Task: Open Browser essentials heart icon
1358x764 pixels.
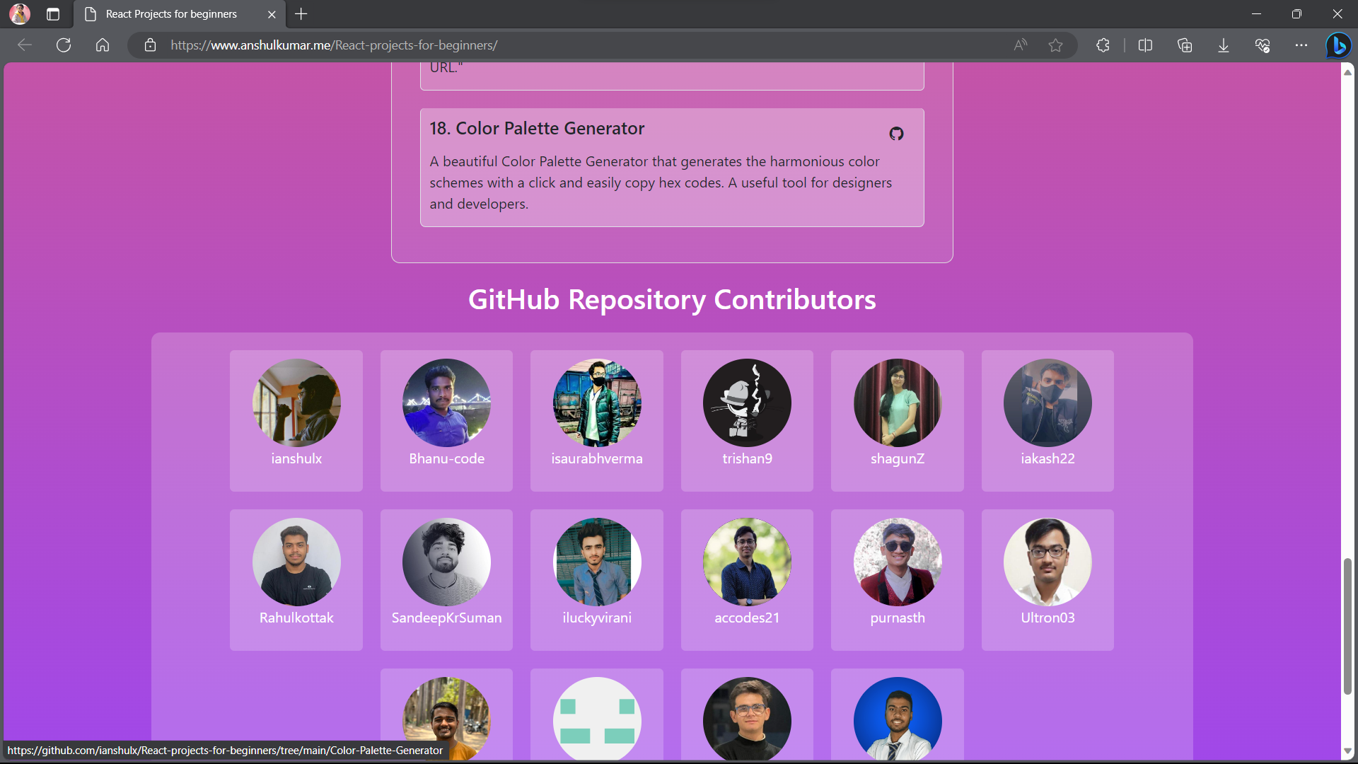Action: click(1263, 45)
